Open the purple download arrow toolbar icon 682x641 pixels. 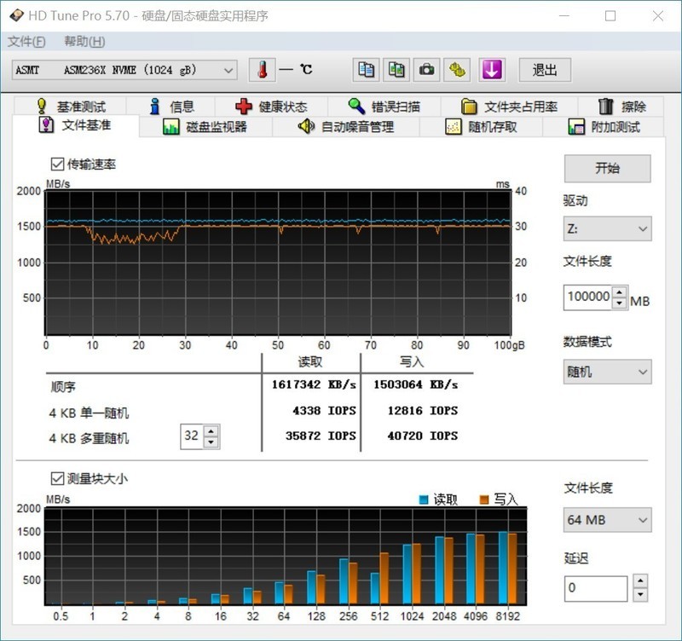pyautogui.click(x=492, y=70)
